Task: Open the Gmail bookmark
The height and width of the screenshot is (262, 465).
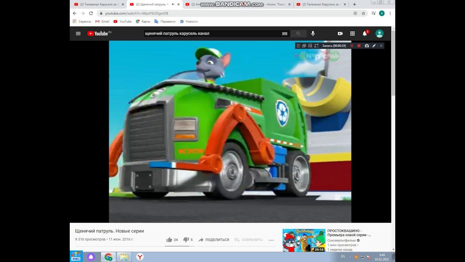Action: (102, 21)
